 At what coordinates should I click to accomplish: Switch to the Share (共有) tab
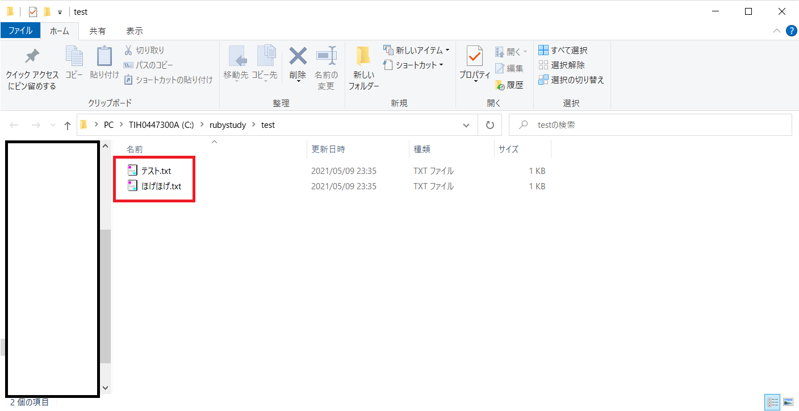[x=98, y=31]
